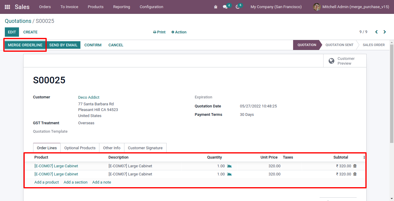Viewport: 394px width, 201px height.
Task: Select the Sales Order status stage
Action: pos(374,45)
